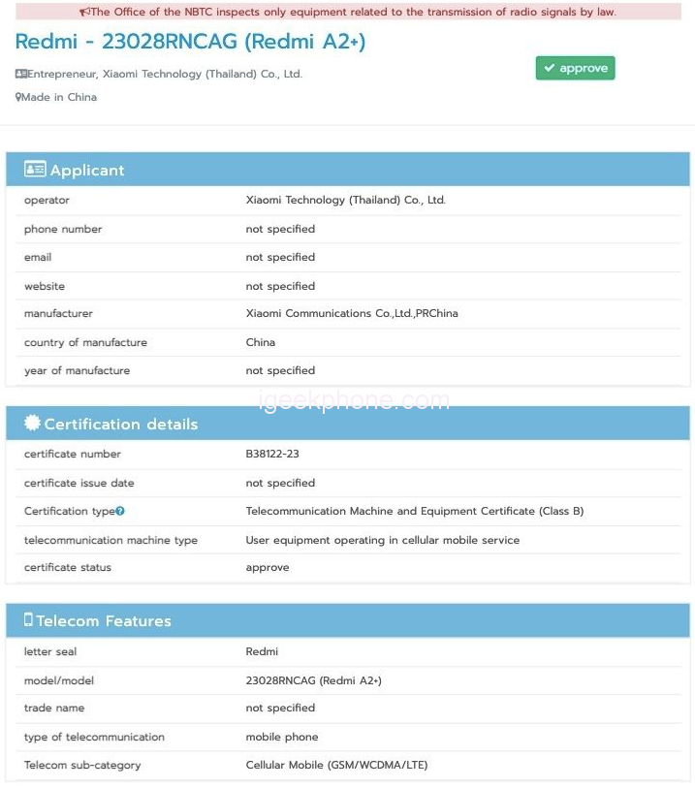Click Telecommunication Machine and Equipment Certificate text

point(414,511)
